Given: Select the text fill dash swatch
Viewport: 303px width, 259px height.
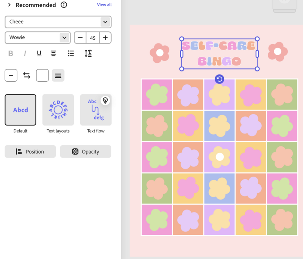Looking at the screenshot, I should pyautogui.click(x=11, y=75).
